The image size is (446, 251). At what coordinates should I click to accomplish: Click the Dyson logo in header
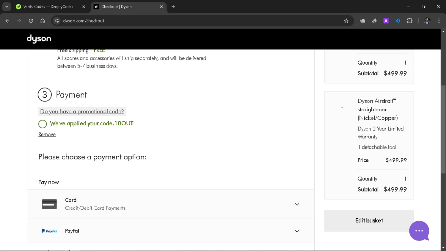39,39
